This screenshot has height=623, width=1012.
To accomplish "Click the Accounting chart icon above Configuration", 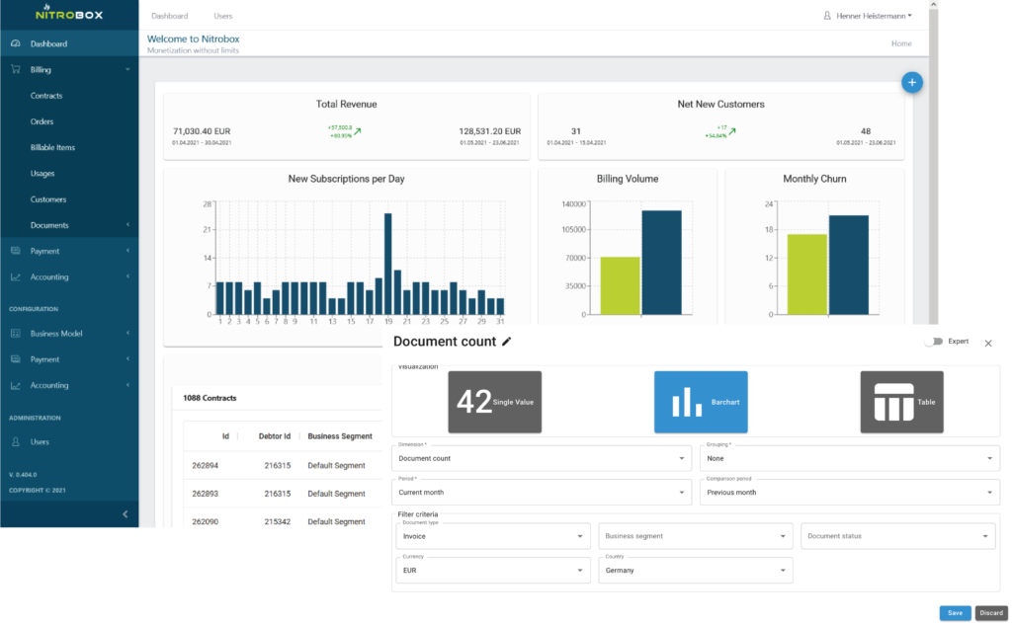I will coord(16,276).
